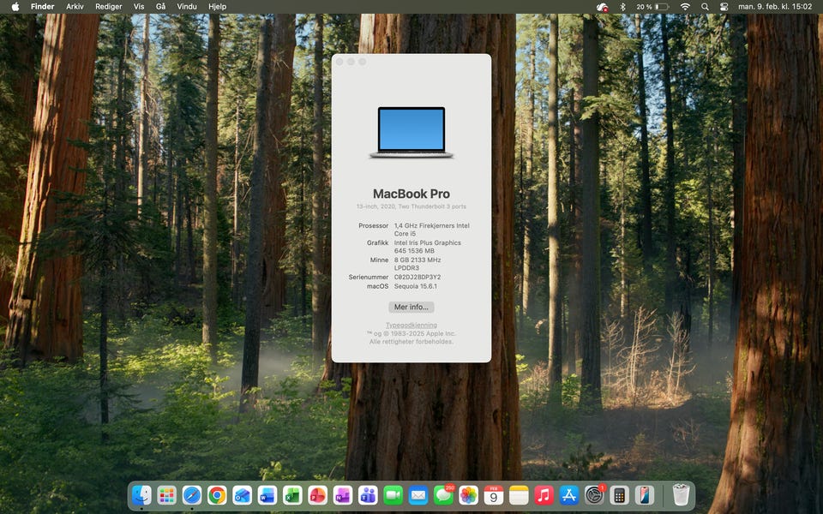Open iPhone Mirroring in the Dock
Image resolution: width=823 pixels, height=514 pixels.
point(645,494)
